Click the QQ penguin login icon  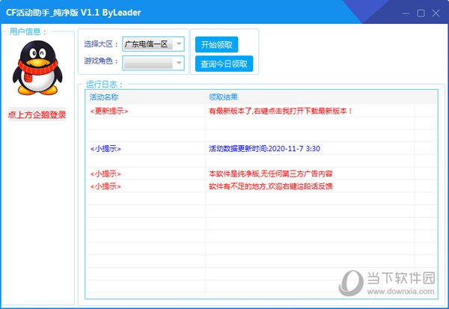click(37, 67)
